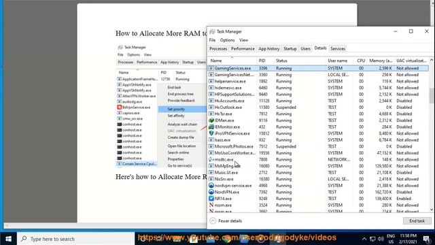Click the IDMan.exe globe icon
435x245 pixels.
[x=211, y=120]
